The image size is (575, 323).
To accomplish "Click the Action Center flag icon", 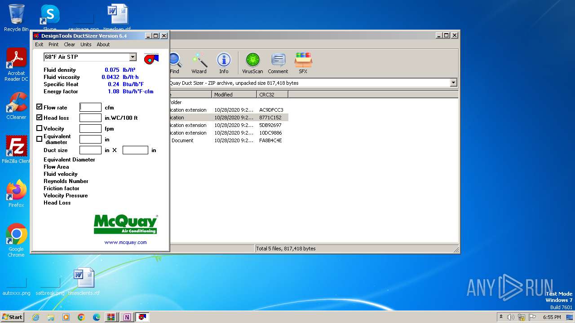I will point(533,317).
